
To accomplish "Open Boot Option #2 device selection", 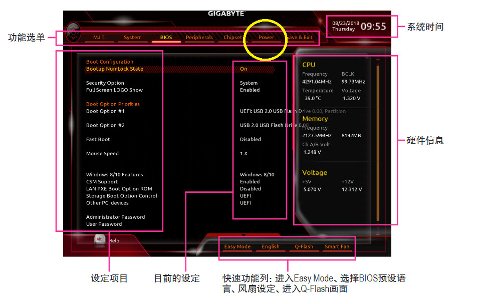I will click(274, 125).
